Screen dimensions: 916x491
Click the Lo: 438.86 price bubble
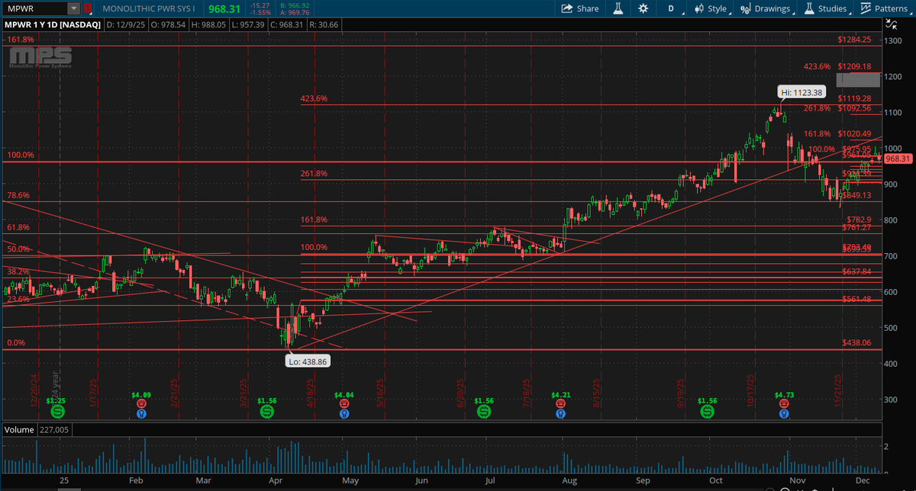[x=308, y=362]
